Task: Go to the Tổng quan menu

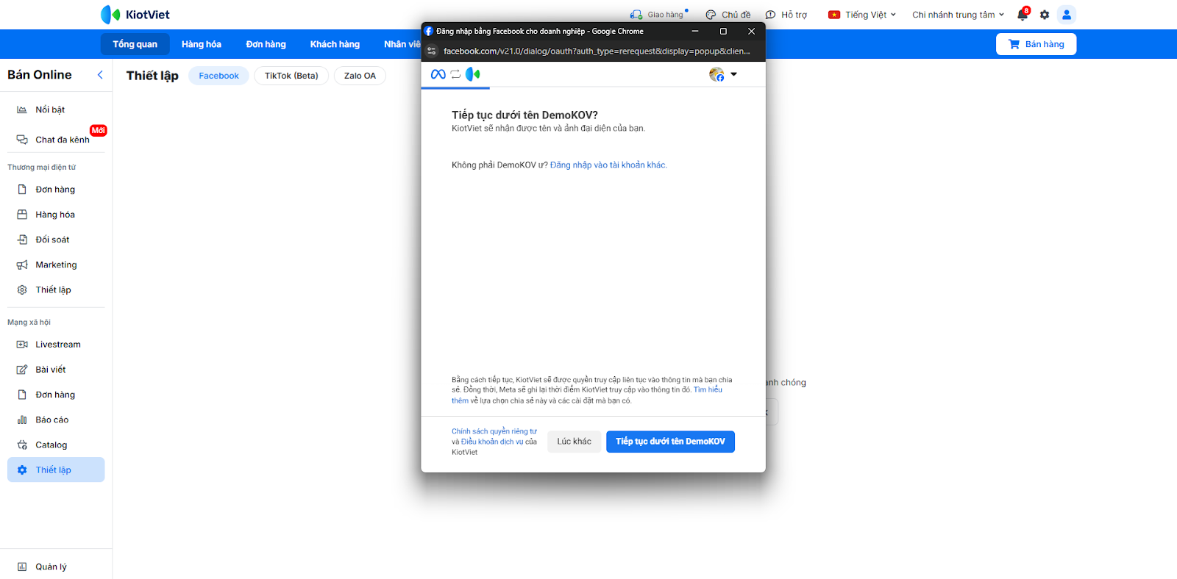Action: [x=135, y=44]
